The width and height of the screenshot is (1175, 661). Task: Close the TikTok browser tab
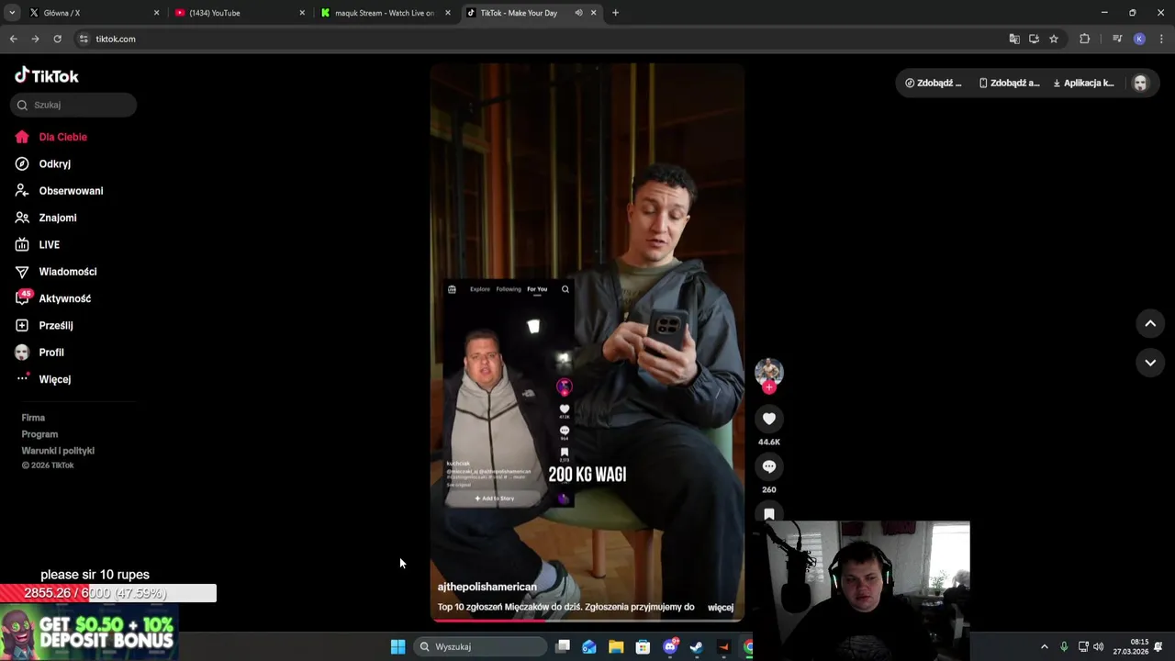click(x=593, y=13)
